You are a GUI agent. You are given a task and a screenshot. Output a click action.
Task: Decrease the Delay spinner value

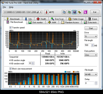[96, 84]
